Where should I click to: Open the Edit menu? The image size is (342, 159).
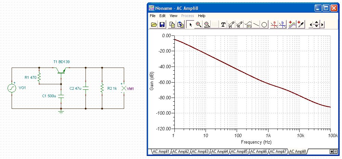pyautogui.click(x=162, y=16)
